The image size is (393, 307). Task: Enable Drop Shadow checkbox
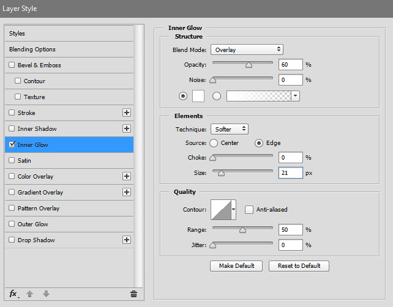12,240
